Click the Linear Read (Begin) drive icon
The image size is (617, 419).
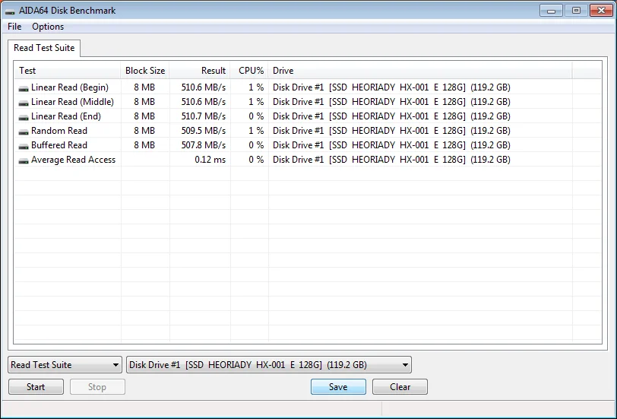click(x=24, y=88)
